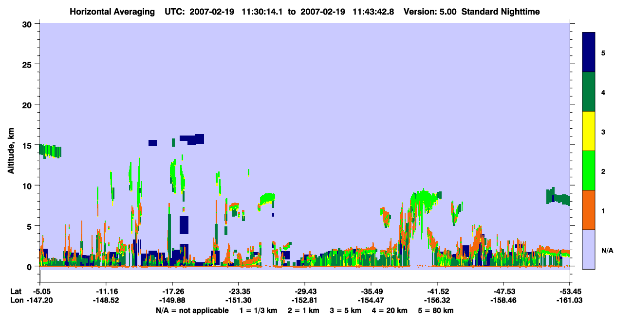Image resolution: width=633 pixels, height=324 pixels.
Task: Click the longitude value -151.30
Action: (239, 301)
